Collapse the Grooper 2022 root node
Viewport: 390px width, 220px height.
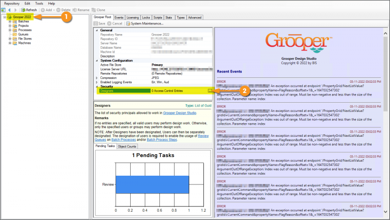click(4, 17)
